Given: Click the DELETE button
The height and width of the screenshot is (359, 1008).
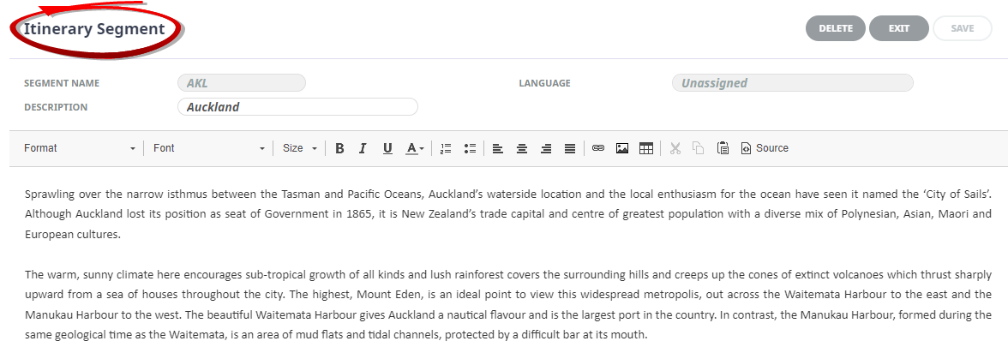Looking at the screenshot, I should (836, 28).
